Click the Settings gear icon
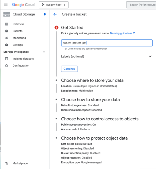 pyautogui.click(x=7, y=45)
